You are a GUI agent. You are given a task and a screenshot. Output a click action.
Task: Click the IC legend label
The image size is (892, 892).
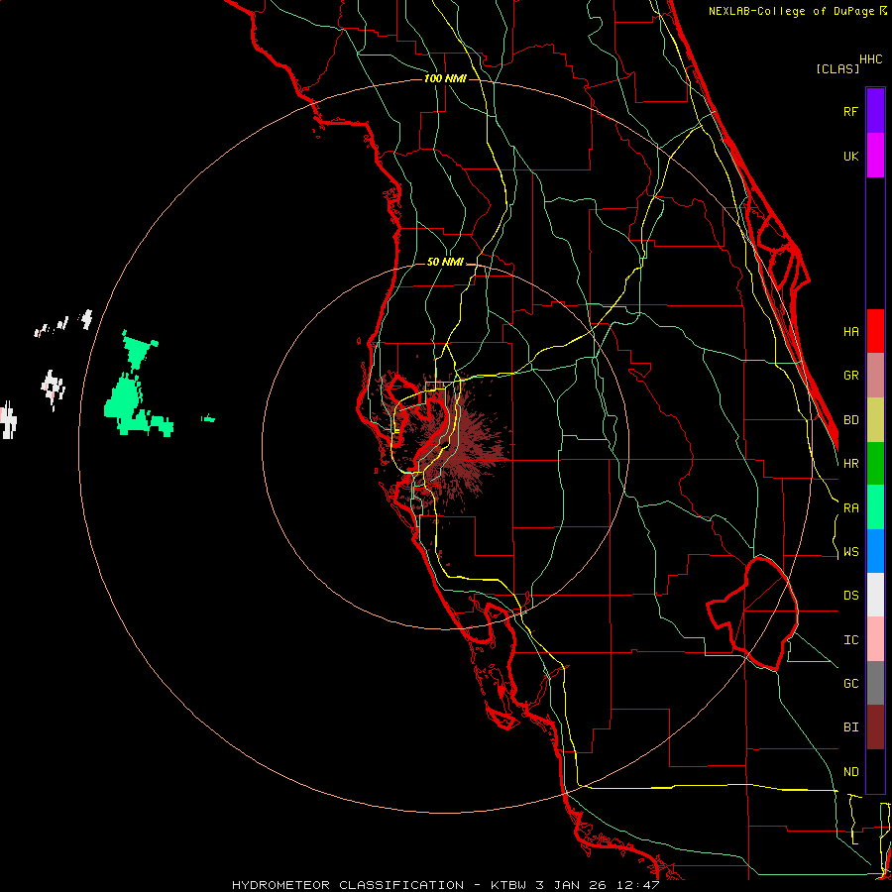tap(851, 640)
